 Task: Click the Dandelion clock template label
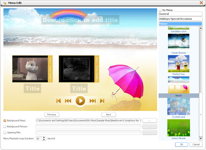pos(178,31)
